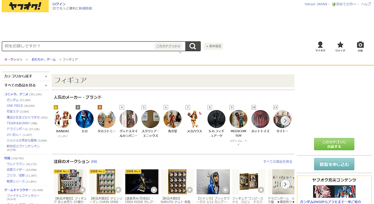Screen dimensions: 374x204
Task: Click green このカテゴリに出品する button
Action: pyautogui.click(x=334, y=144)
